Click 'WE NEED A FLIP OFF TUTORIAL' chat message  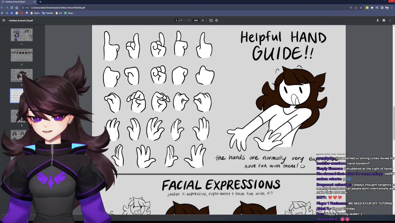pyautogui.click(x=370, y=203)
